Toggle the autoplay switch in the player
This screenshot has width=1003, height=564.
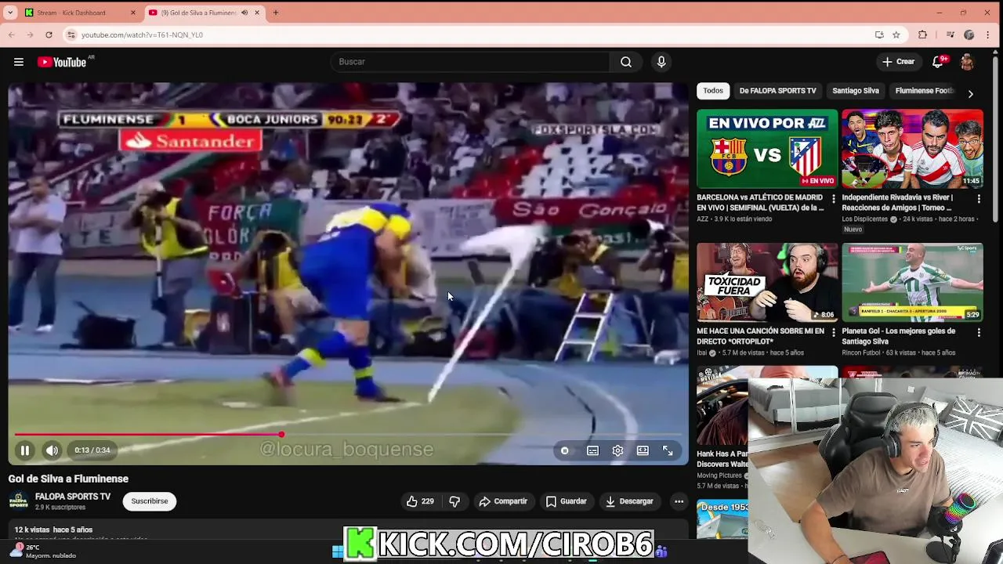click(564, 450)
